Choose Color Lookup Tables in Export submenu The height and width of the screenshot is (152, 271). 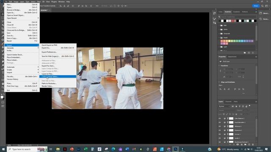pyautogui.click(x=58, y=76)
